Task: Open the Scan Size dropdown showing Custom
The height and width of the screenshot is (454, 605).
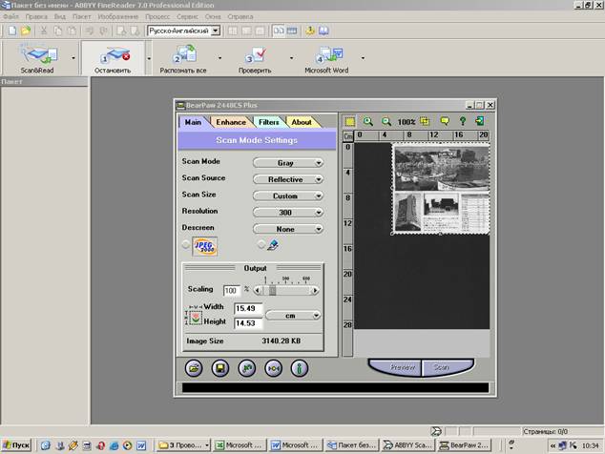Action: point(288,196)
